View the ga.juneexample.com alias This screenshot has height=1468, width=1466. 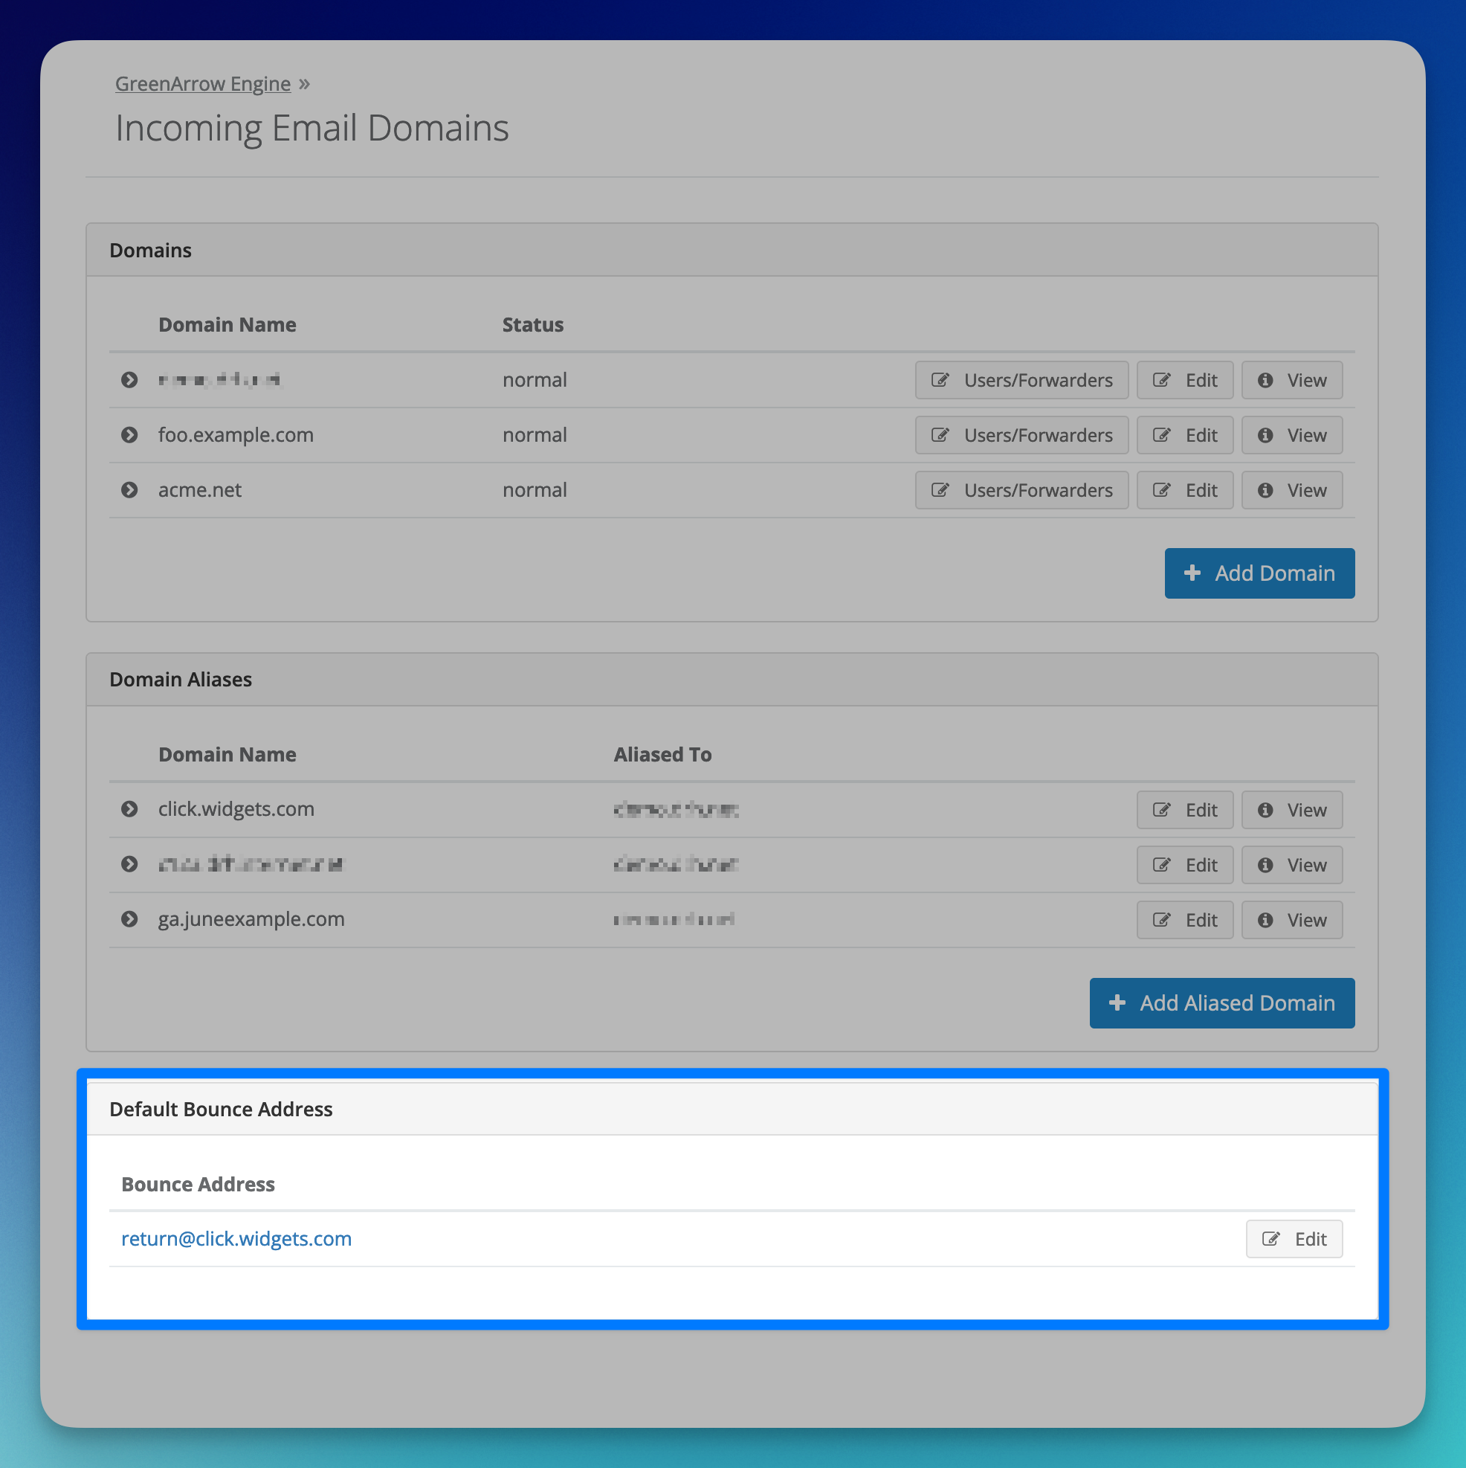(x=1291, y=920)
